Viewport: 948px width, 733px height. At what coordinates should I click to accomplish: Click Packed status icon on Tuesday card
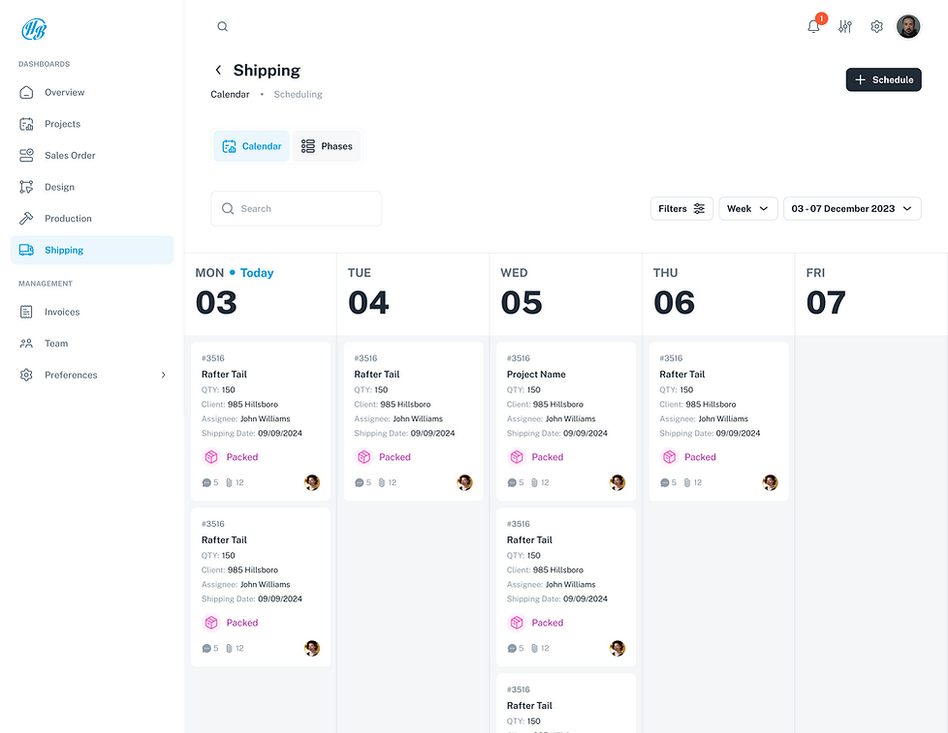tap(363, 457)
